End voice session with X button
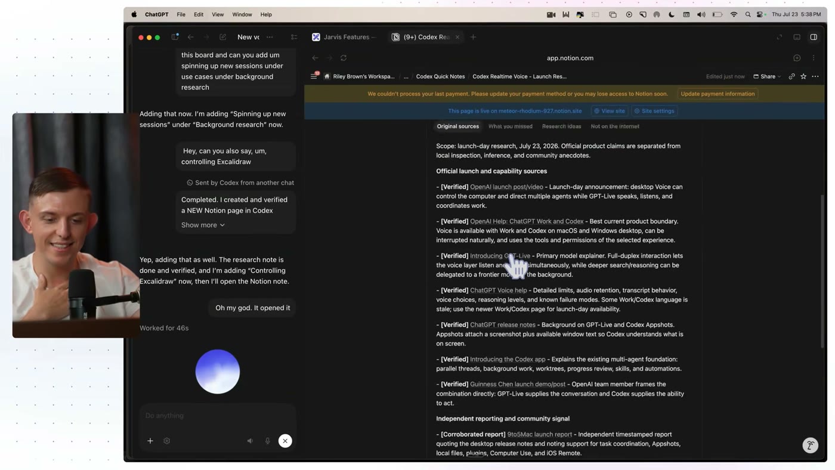The image size is (835, 470). [x=285, y=441]
